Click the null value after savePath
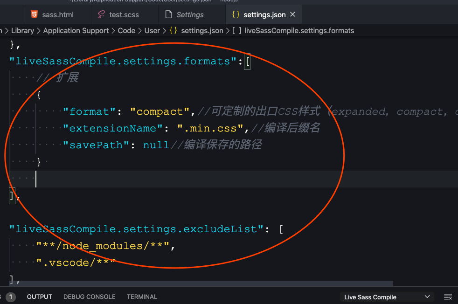The width and height of the screenshot is (458, 304). pyautogui.click(x=156, y=145)
